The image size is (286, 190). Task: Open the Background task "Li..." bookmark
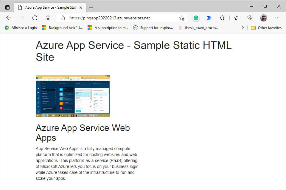click(62, 28)
